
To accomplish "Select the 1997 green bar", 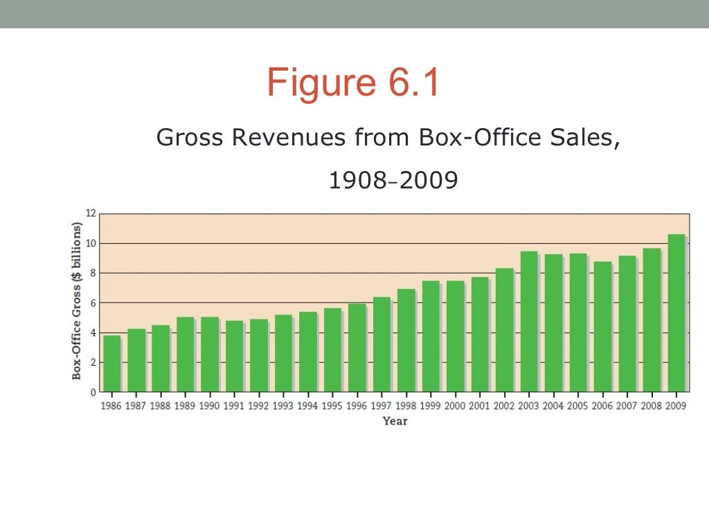I will pos(382,344).
